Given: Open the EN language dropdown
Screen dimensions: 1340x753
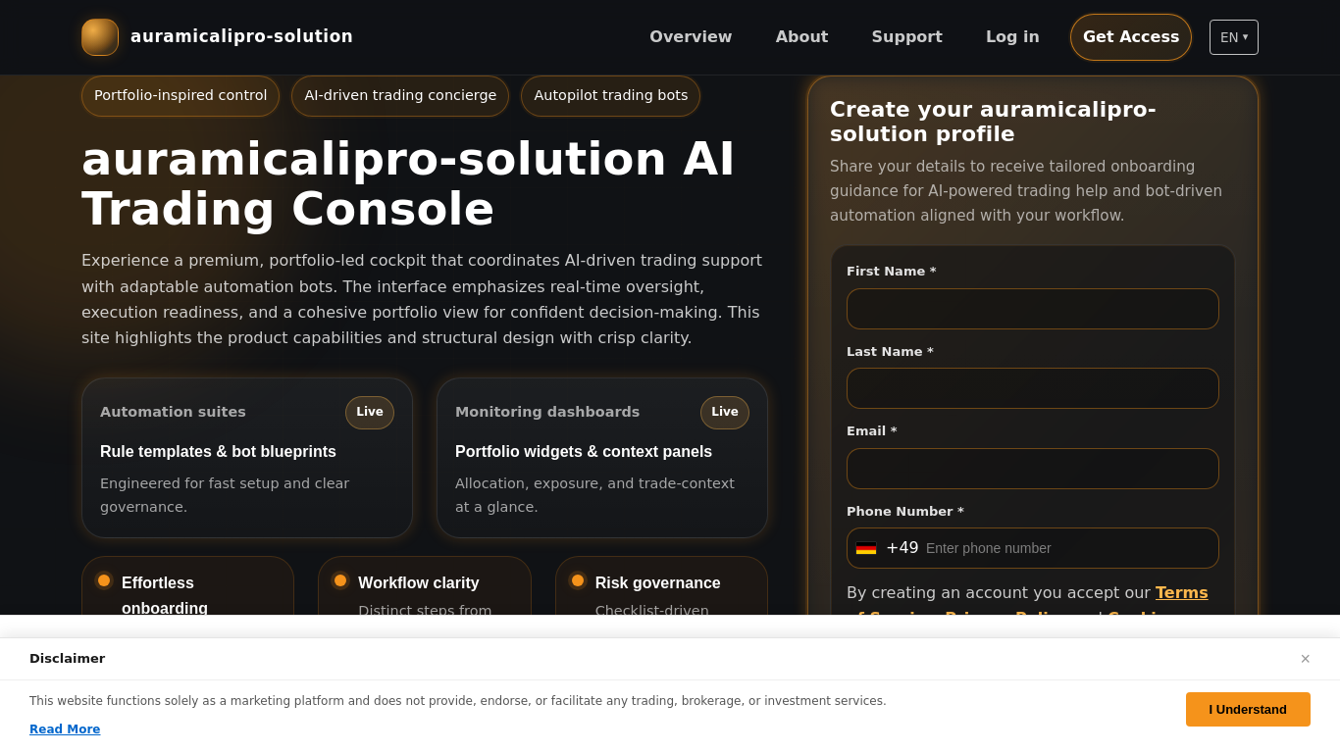Looking at the screenshot, I should pyautogui.click(x=1234, y=37).
